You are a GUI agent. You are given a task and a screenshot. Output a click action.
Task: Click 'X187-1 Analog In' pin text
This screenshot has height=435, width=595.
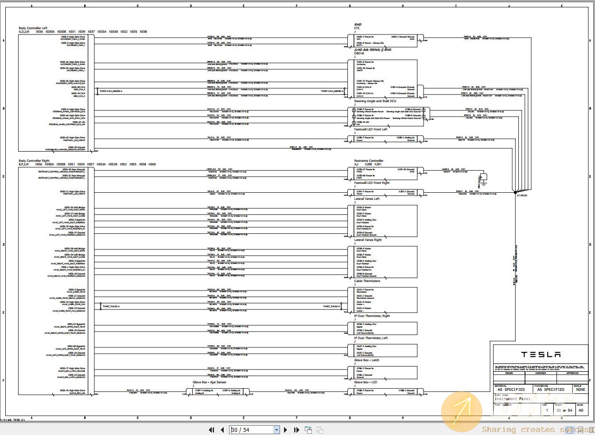click(x=204, y=390)
